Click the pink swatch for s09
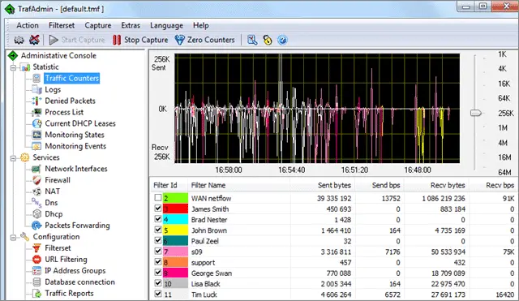The width and height of the screenshot is (519, 301). (175, 252)
